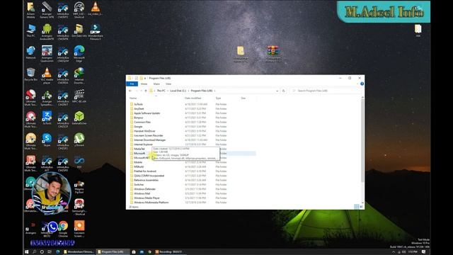The height and width of the screenshot is (255, 453).
Task: Click the This PC breadcrumb in address bar
Action: pos(161,91)
